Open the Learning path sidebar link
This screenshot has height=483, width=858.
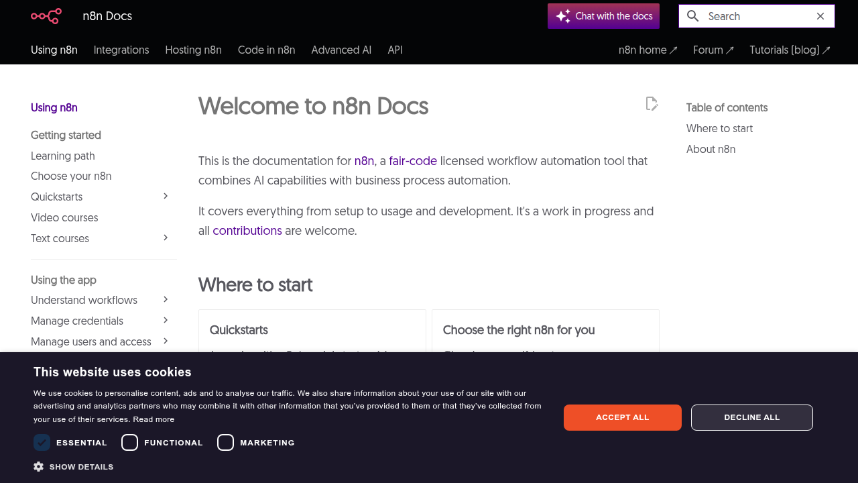point(63,156)
